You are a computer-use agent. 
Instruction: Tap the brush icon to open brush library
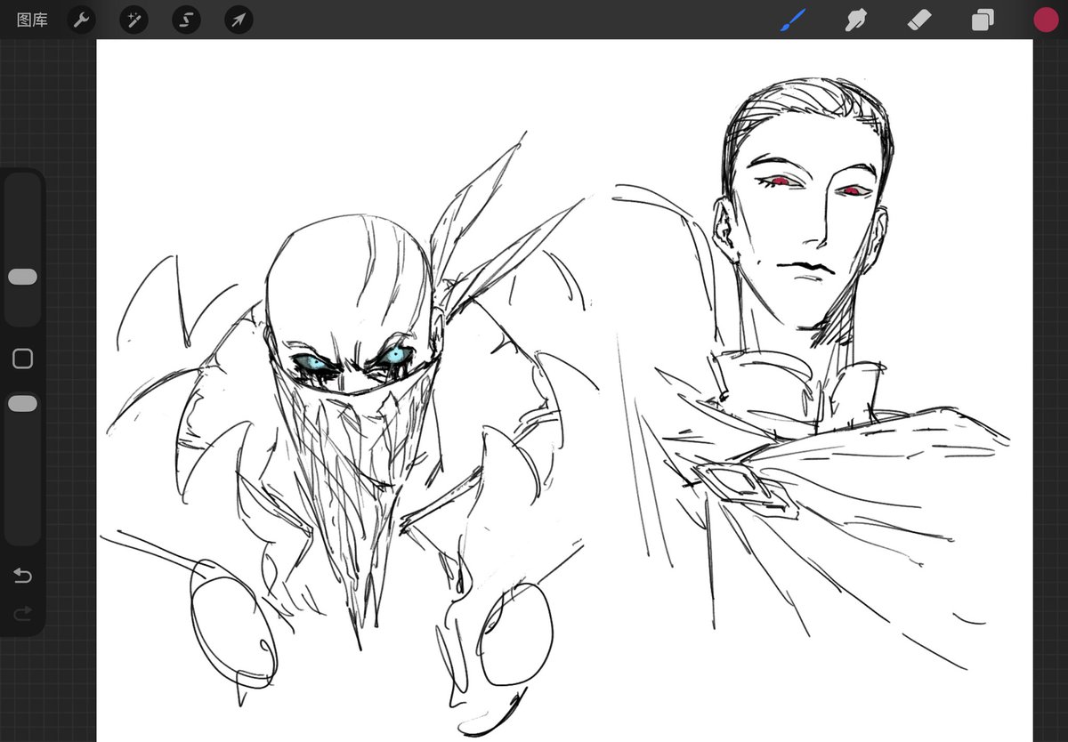click(790, 20)
